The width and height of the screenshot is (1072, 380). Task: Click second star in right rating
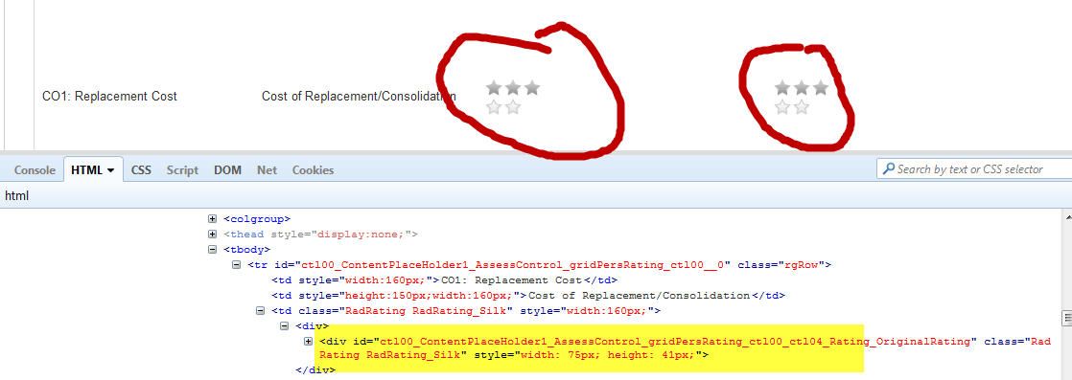[802, 87]
